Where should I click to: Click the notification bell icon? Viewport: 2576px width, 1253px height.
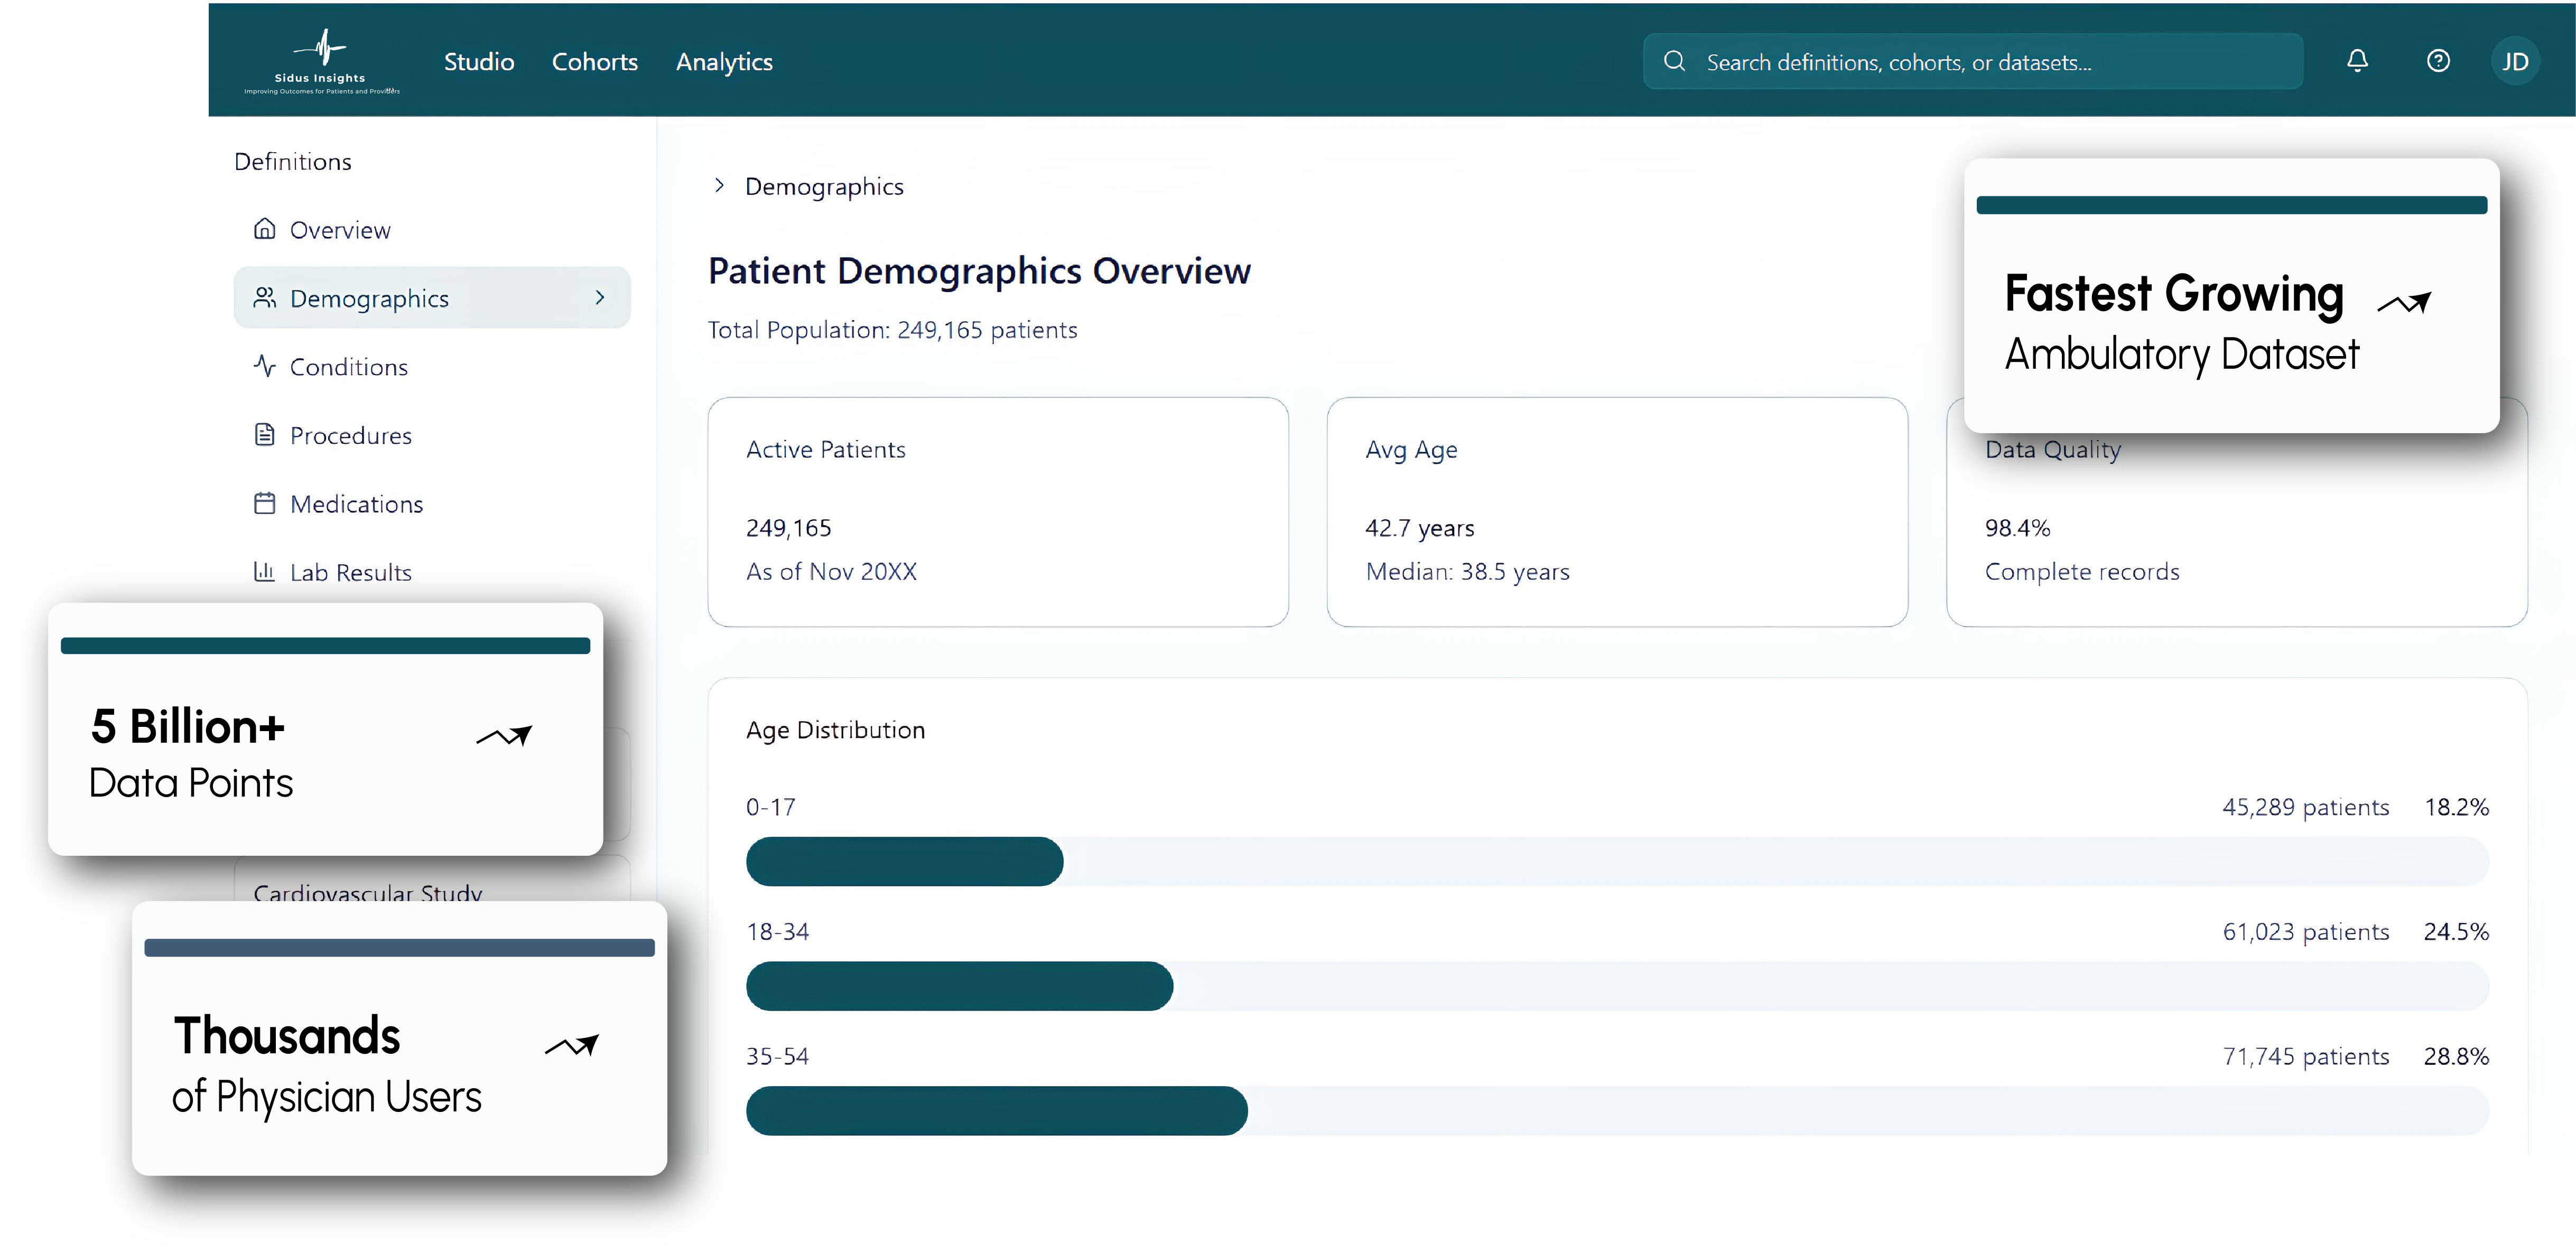point(2357,61)
